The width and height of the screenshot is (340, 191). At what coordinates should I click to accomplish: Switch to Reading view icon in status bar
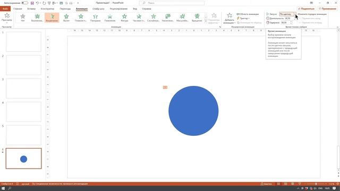[293, 184]
